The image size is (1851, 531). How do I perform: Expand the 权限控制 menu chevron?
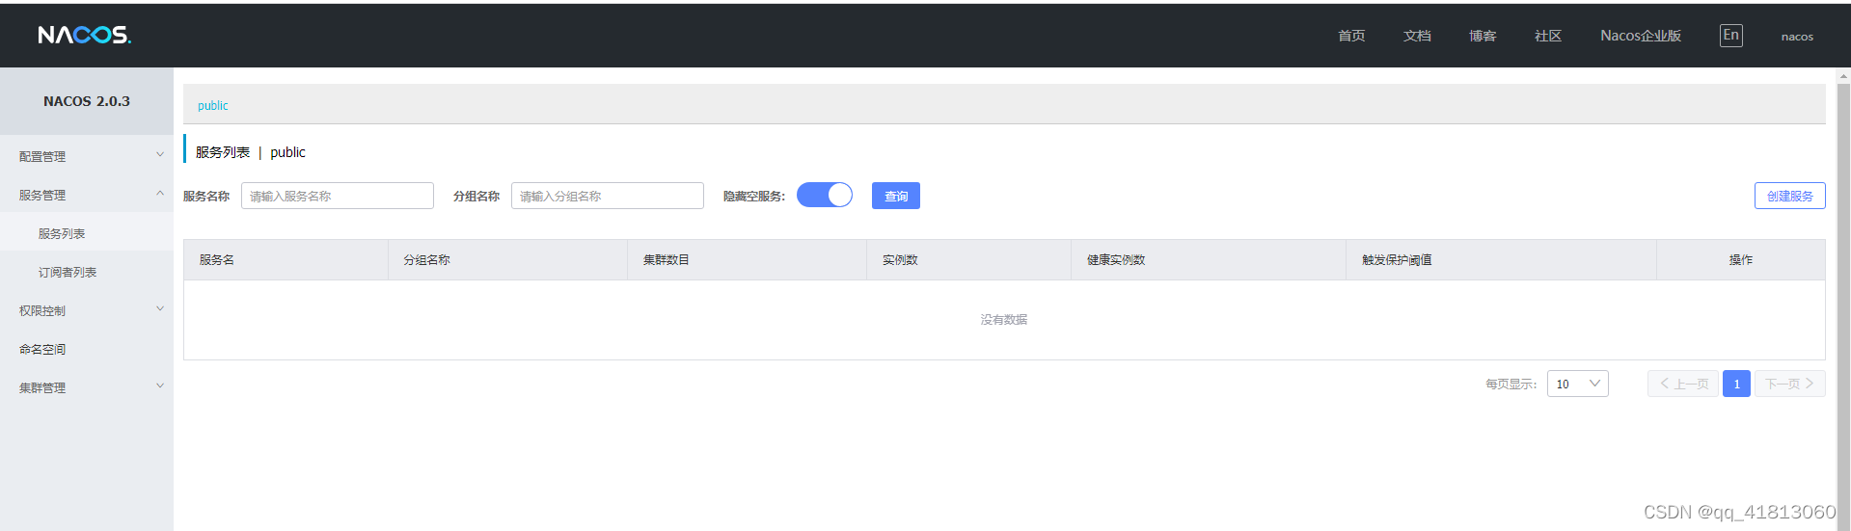tap(160, 309)
